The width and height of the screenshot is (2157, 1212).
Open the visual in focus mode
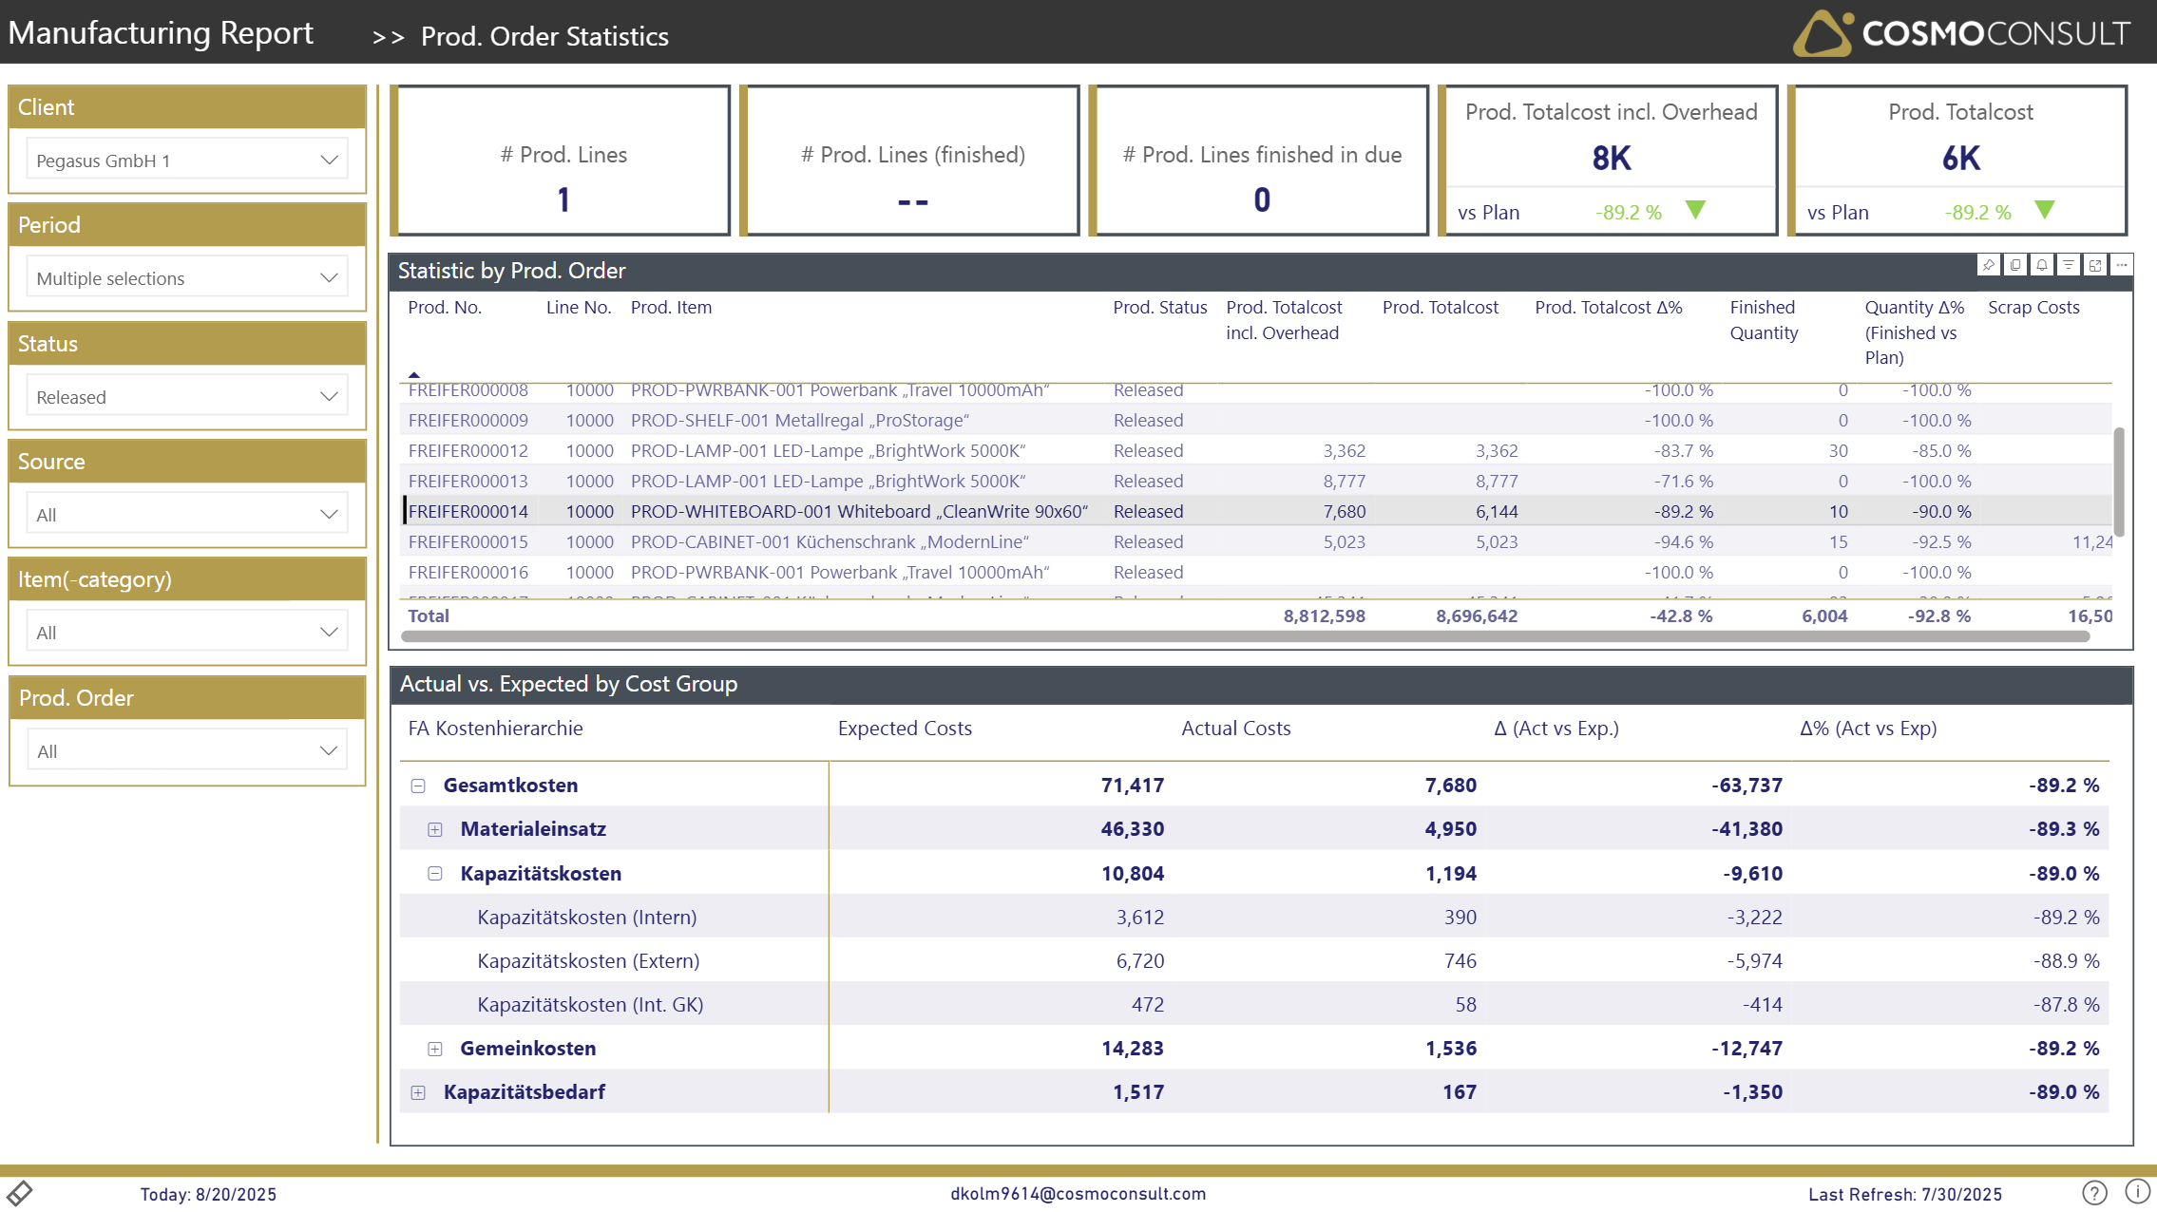[x=2094, y=265]
